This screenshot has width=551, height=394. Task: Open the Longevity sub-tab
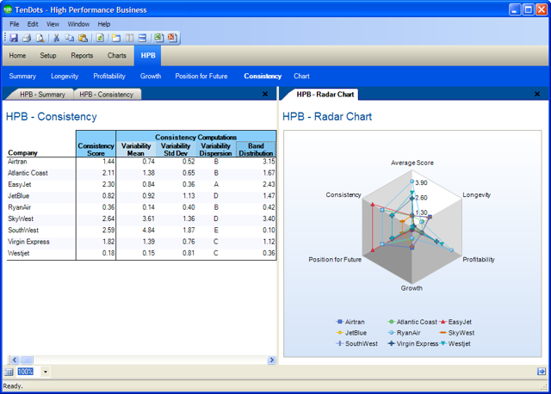(x=65, y=77)
